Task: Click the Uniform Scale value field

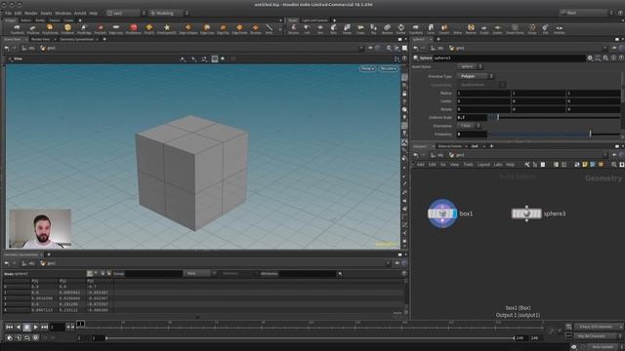Action: click(472, 117)
